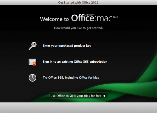Screen dimensions: 157x113
Task: Click the certificate icon for Office 365 sign-in
Action: [32, 62]
